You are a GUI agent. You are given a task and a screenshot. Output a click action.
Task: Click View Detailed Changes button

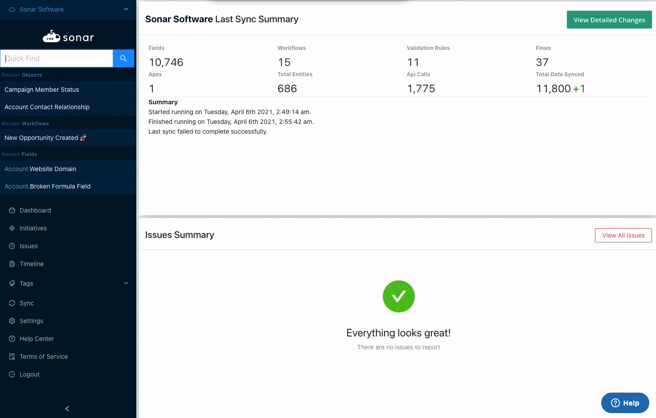pos(609,20)
